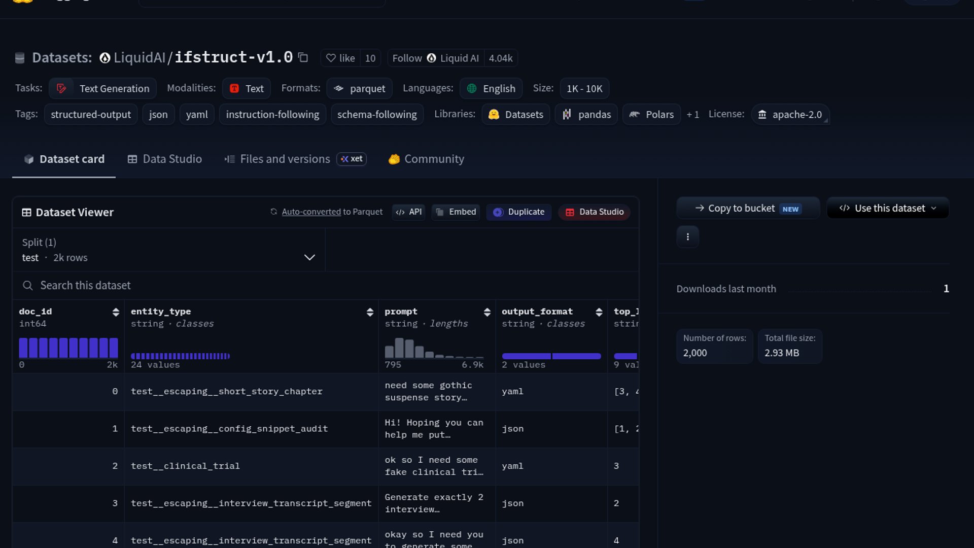Screen dimensions: 974x548
Task: Open the structured-output tag
Action: pos(91,114)
